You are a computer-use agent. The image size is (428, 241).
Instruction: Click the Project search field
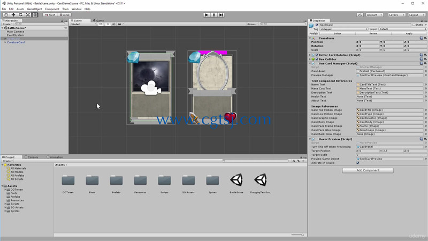pyautogui.click(x=256, y=161)
